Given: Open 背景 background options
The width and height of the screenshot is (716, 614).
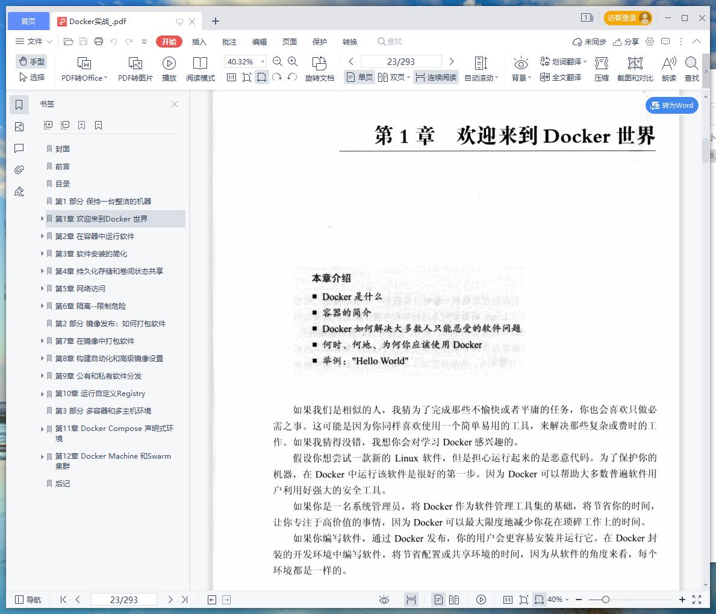Looking at the screenshot, I should click(x=521, y=69).
